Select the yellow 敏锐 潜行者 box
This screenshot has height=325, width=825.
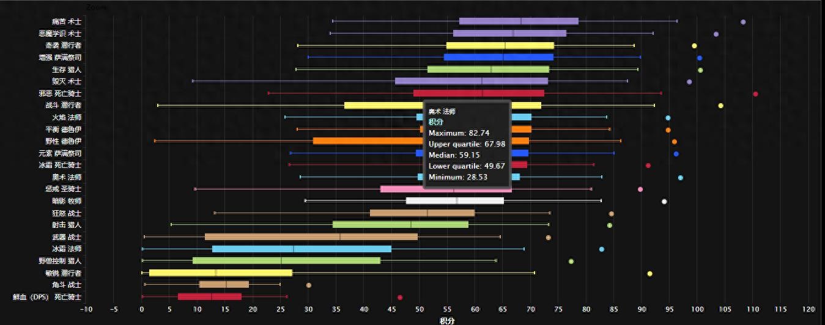coord(220,273)
